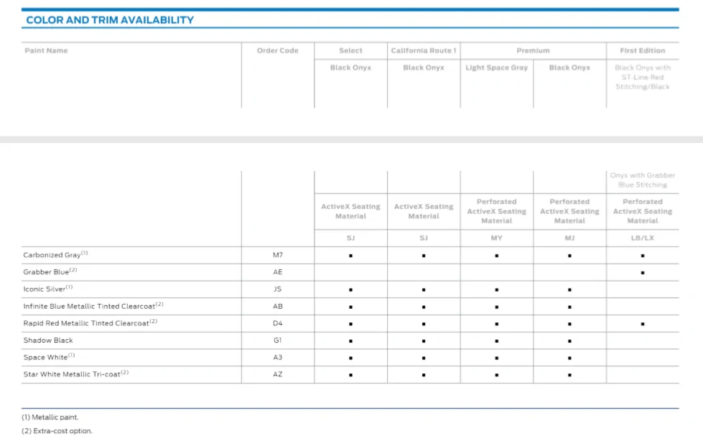
Task: Click the Carbonized Gray Select availability dot
Action: 350,256
